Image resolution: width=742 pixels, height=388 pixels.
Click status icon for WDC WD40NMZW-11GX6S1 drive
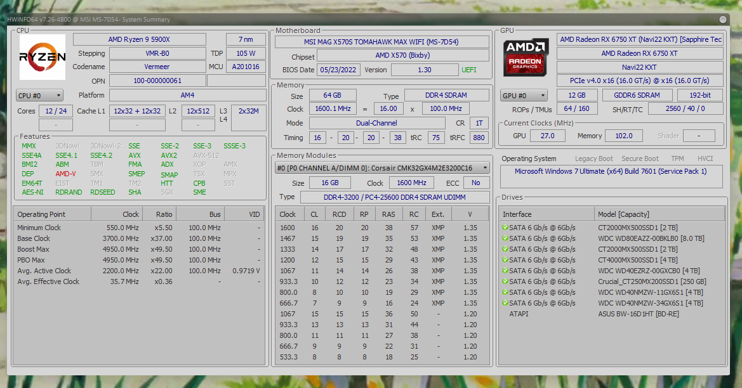[505, 292]
